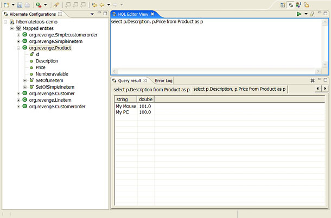Collapse the org.revenge.Product tree node

point(18,48)
